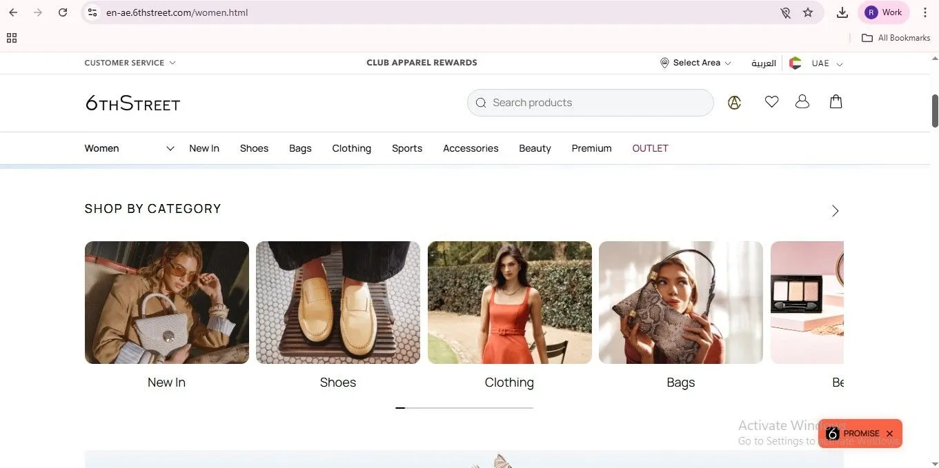Image resolution: width=939 pixels, height=468 pixels.
Task: Open New In category image
Action: pyautogui.click(x=166, y=303)
